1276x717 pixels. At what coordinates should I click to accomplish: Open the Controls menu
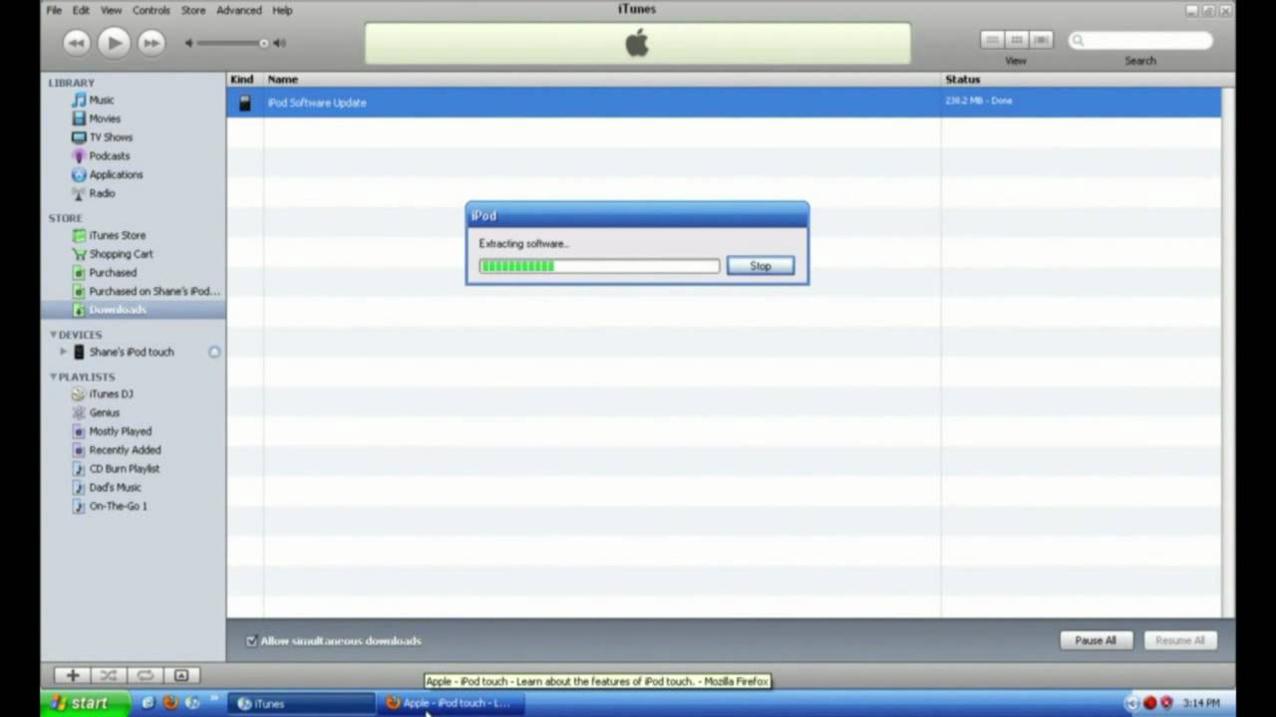pos(152,10)
